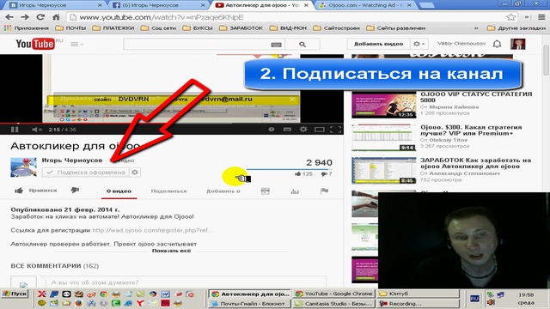Open Ojooo $300 Какая стратегия лучше video
550x309 pixels.
click(471, 130)
